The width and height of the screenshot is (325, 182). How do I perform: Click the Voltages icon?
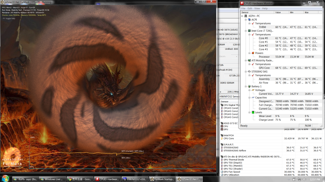pyautogui.click(x=253, y=90)
